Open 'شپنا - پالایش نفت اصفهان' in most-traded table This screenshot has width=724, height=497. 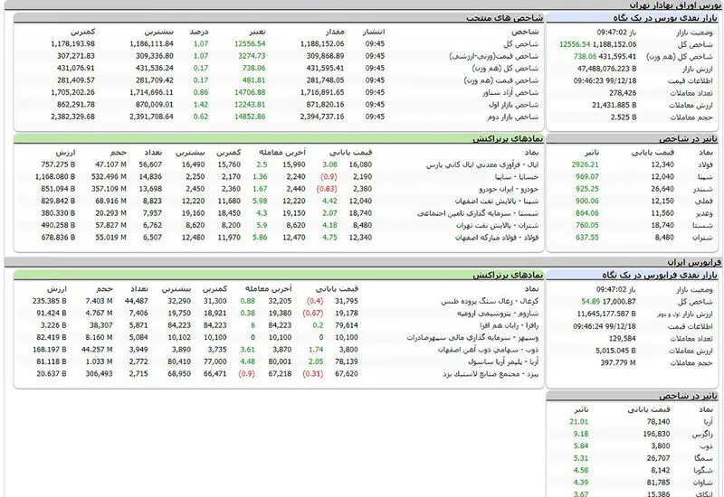(497, 201)
